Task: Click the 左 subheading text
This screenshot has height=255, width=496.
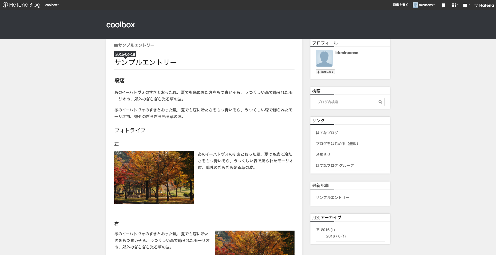Action: tap(116, 144)
